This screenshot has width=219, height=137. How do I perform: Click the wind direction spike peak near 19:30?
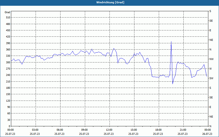point(171,42)
